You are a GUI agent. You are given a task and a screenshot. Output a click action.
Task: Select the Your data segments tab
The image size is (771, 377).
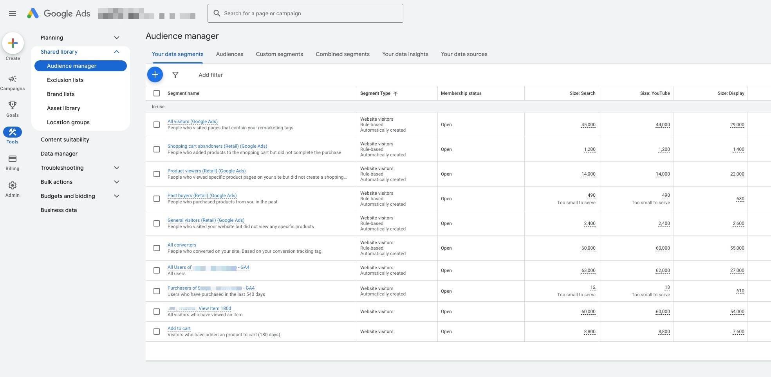pyautogui.click(x=177, y=54)
